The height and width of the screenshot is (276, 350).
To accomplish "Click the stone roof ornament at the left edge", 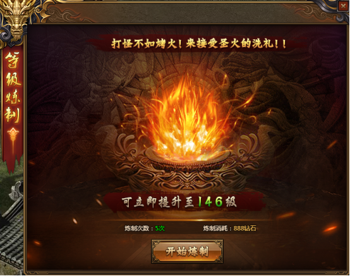I will tap(16, 190).
